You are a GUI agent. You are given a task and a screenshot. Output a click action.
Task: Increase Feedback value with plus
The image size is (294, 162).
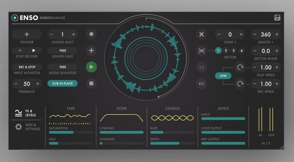38,84
